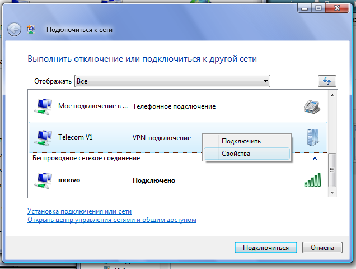Open the network and sharing center link

coord(112,220)
